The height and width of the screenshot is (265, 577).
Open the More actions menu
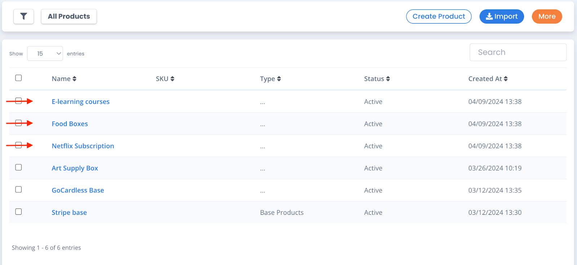(x=547, y=16)
